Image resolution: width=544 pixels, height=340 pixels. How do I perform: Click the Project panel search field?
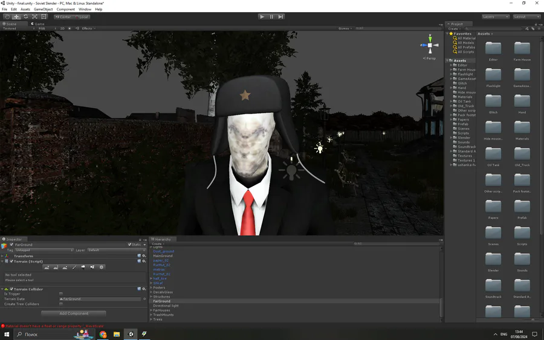(493, 29)
